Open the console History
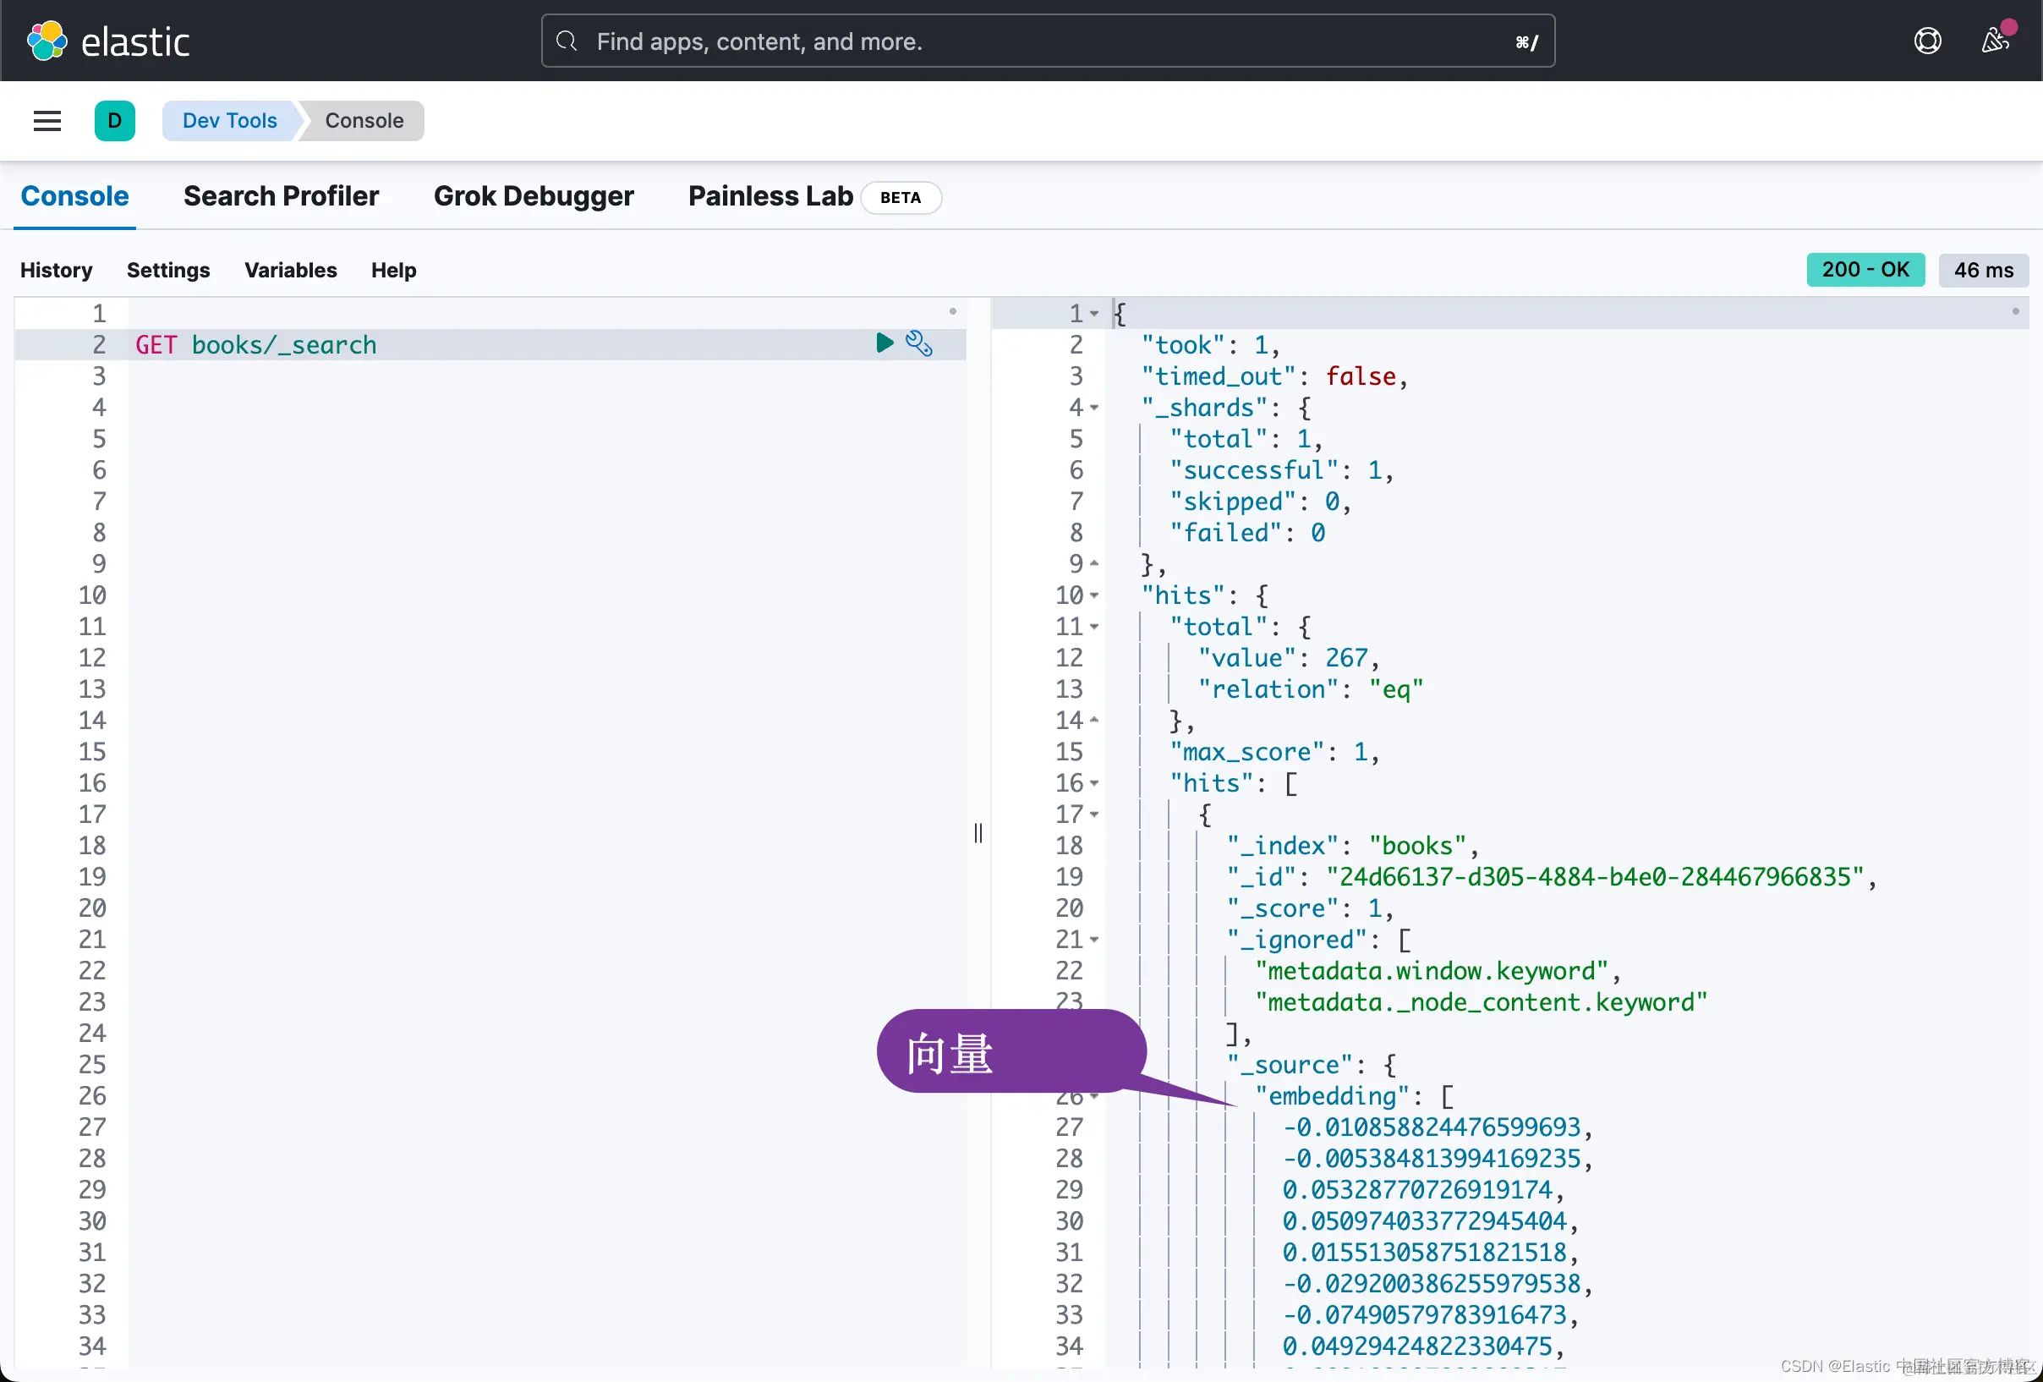 pyautogui.click(x=57, y=270)
